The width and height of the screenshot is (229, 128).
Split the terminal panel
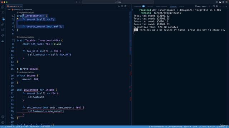(214, 6)
